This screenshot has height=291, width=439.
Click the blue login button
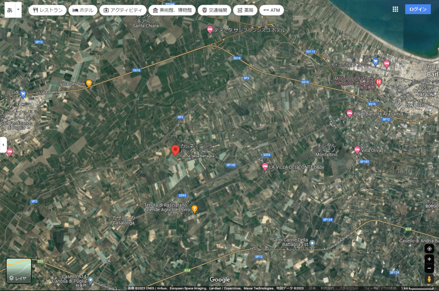tap(418, 9)
